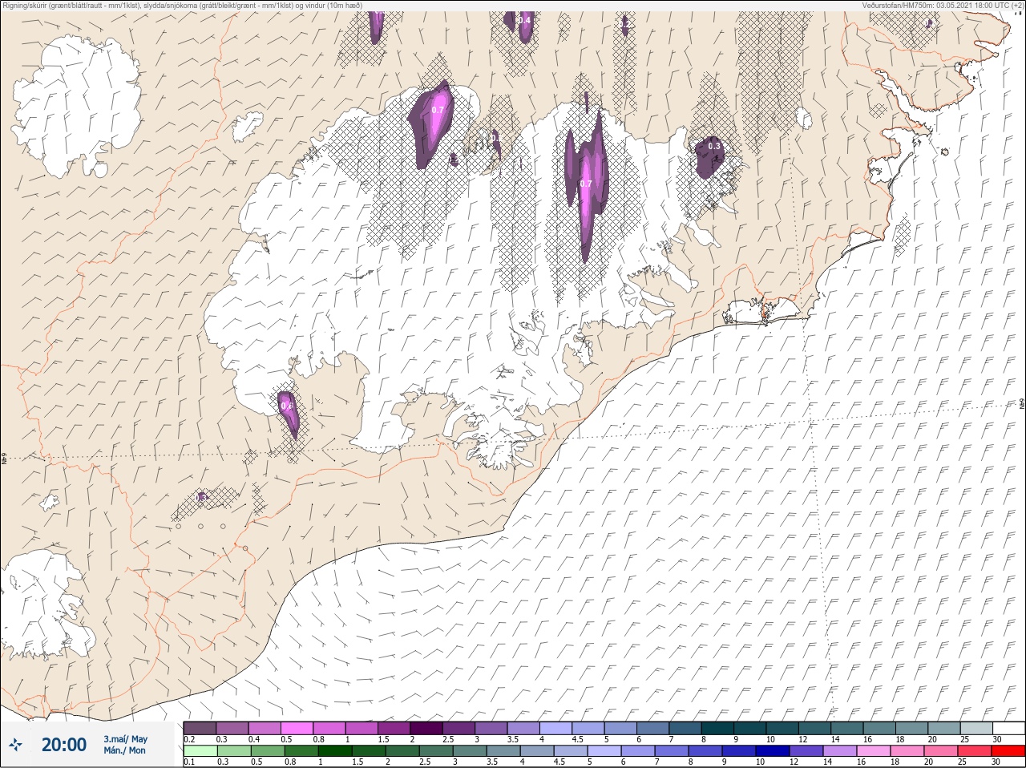Click the 0.4 value on the top-edge precipitation patch

pos(524,20)
